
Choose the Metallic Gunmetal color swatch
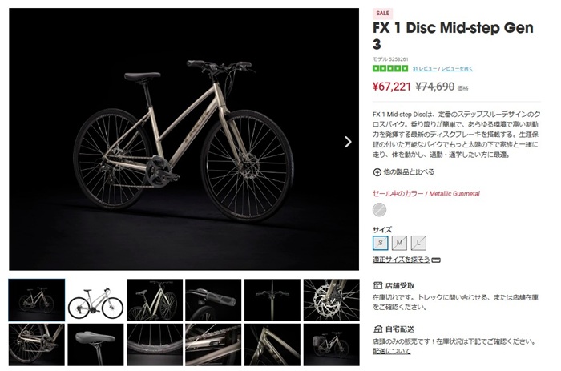click(x=380, y=210)
